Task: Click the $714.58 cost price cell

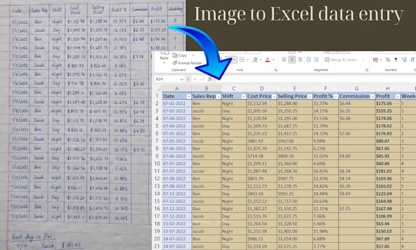Action: [262, 156]
